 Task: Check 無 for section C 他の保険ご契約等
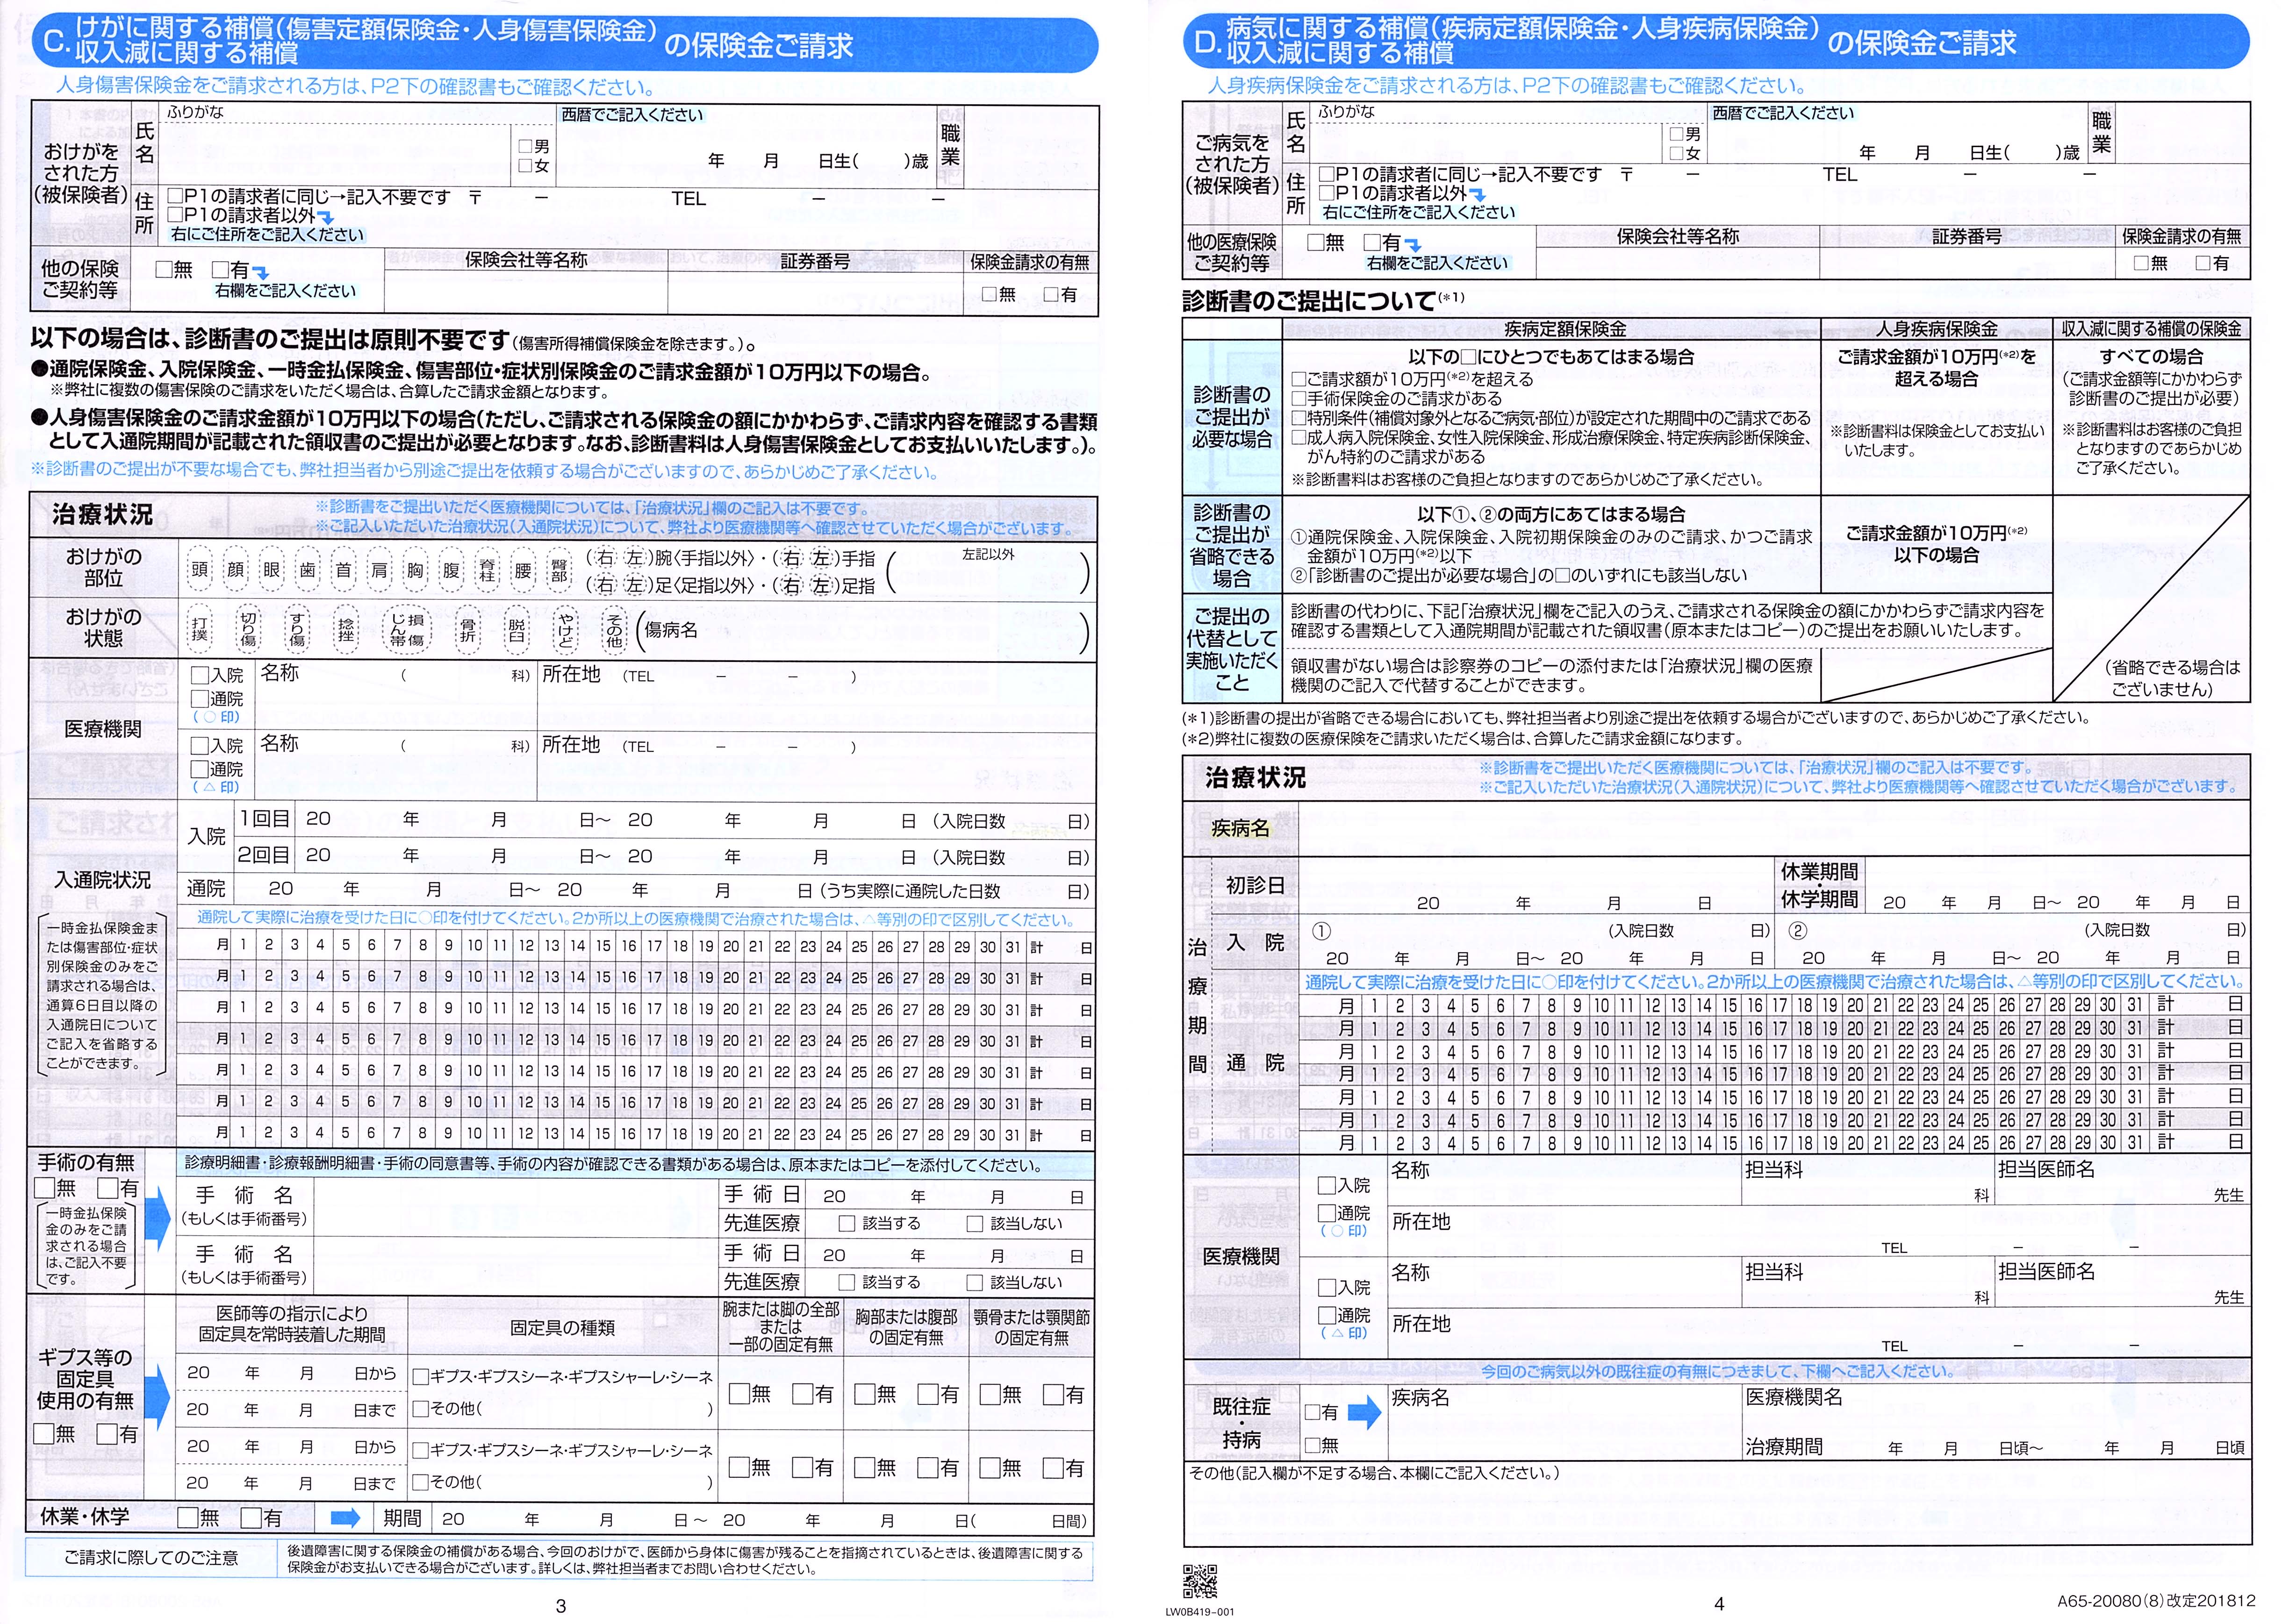pyautogui.click(x=164, y=269)
